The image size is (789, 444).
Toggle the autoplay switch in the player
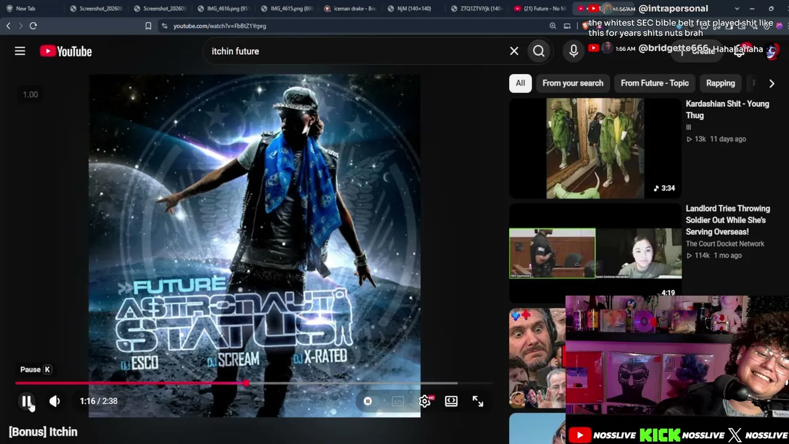pyautogui.click(x=367, y=401)
